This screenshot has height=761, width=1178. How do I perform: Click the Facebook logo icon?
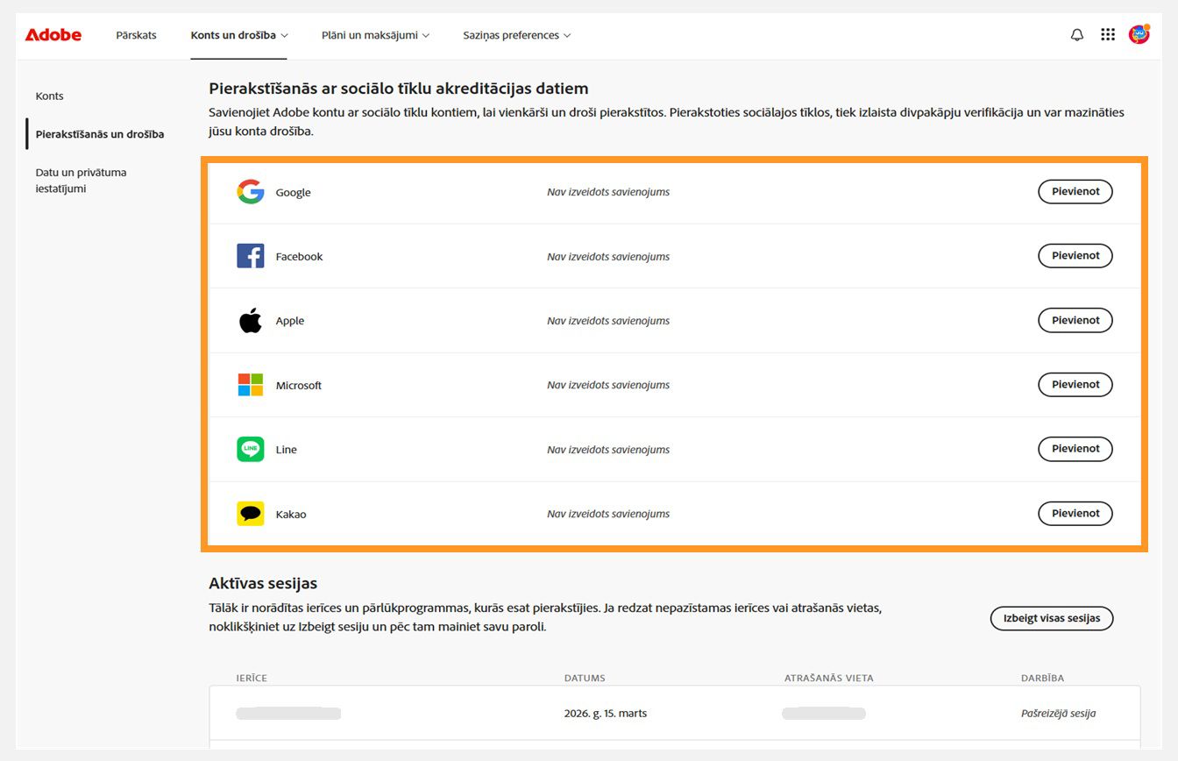click(251, 256)
